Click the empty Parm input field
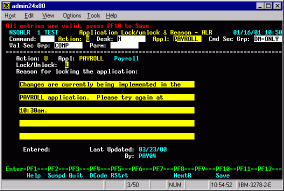Image resolution: width=284 pixels, height=191 pixels. click(124, 45)
